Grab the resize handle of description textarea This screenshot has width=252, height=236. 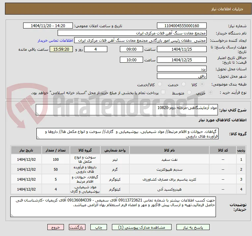click(x=37, y=114)
